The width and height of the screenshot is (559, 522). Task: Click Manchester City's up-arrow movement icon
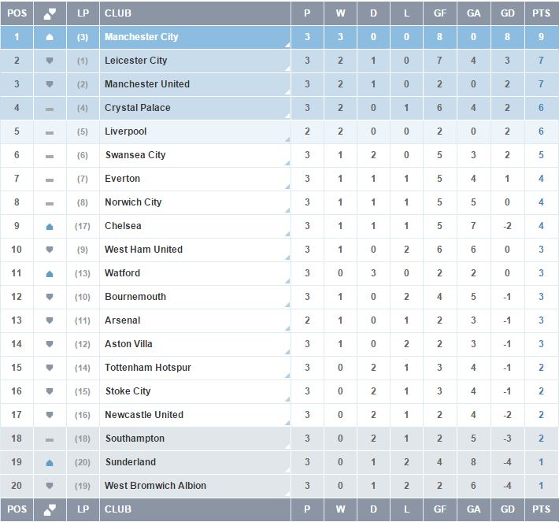point(50,37)
